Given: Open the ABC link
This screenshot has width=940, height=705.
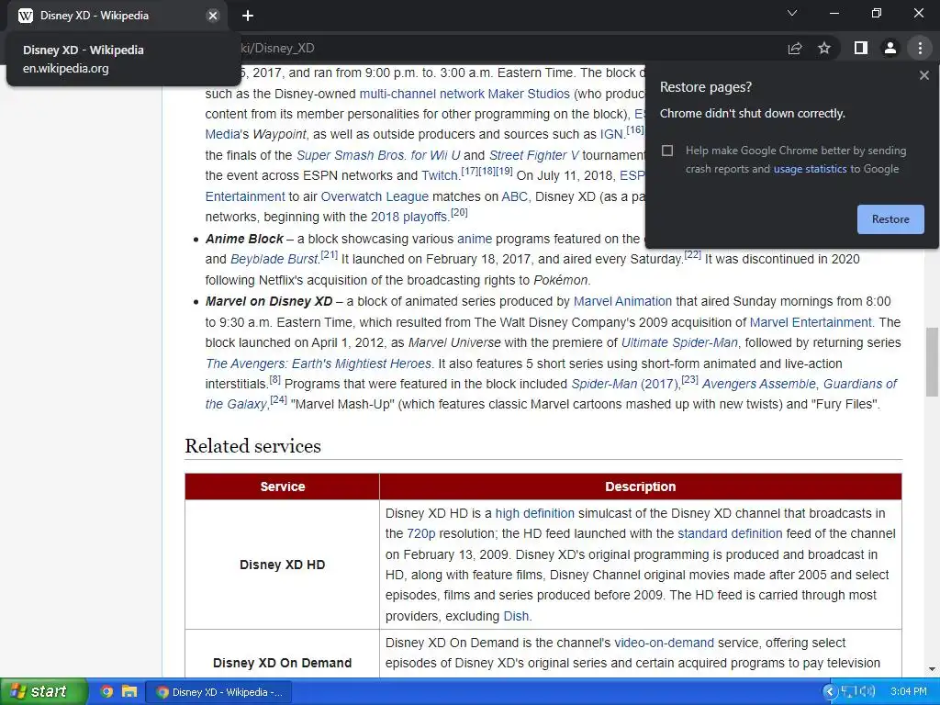Looking at the screenshot, I should coord(514,196).
